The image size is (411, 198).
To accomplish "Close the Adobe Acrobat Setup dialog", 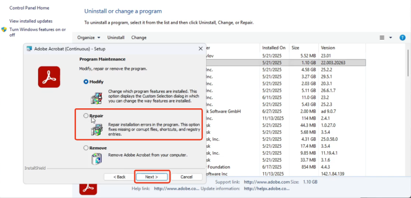I will click(201, 49).
